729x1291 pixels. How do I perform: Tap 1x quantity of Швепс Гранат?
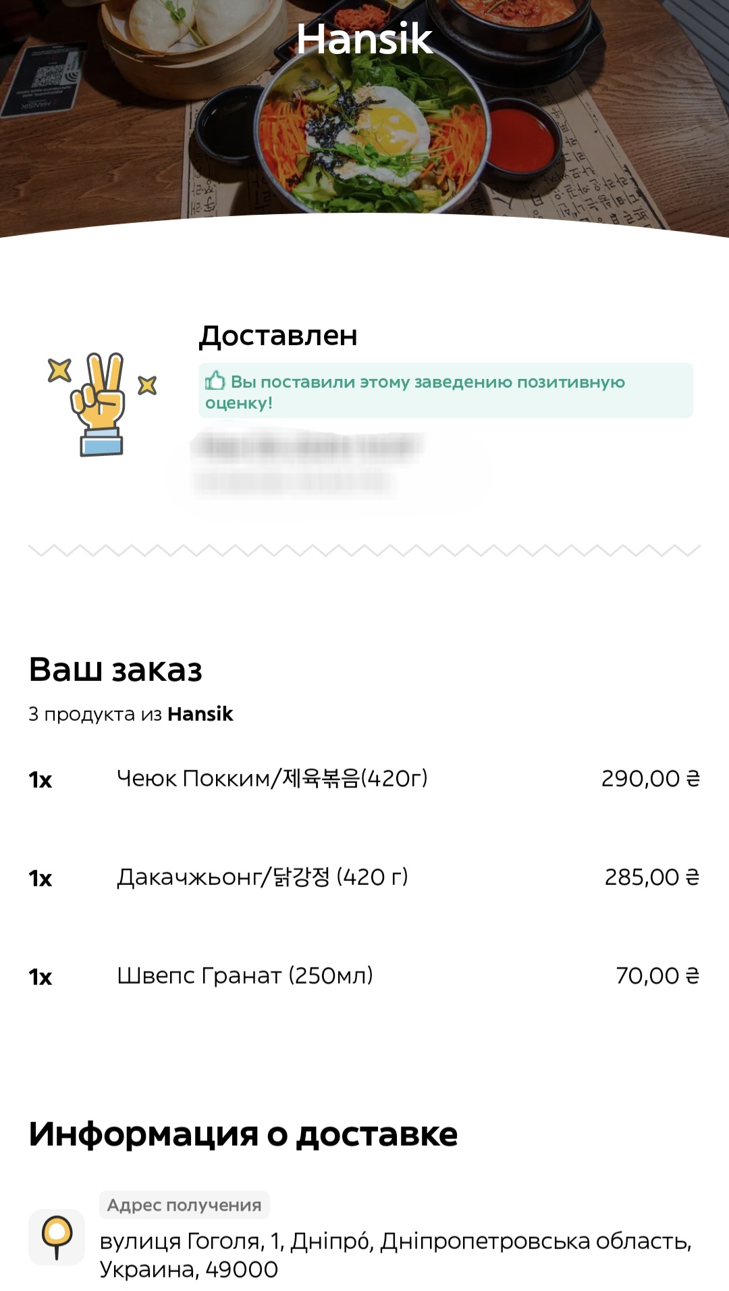click(x=40, y=977)
